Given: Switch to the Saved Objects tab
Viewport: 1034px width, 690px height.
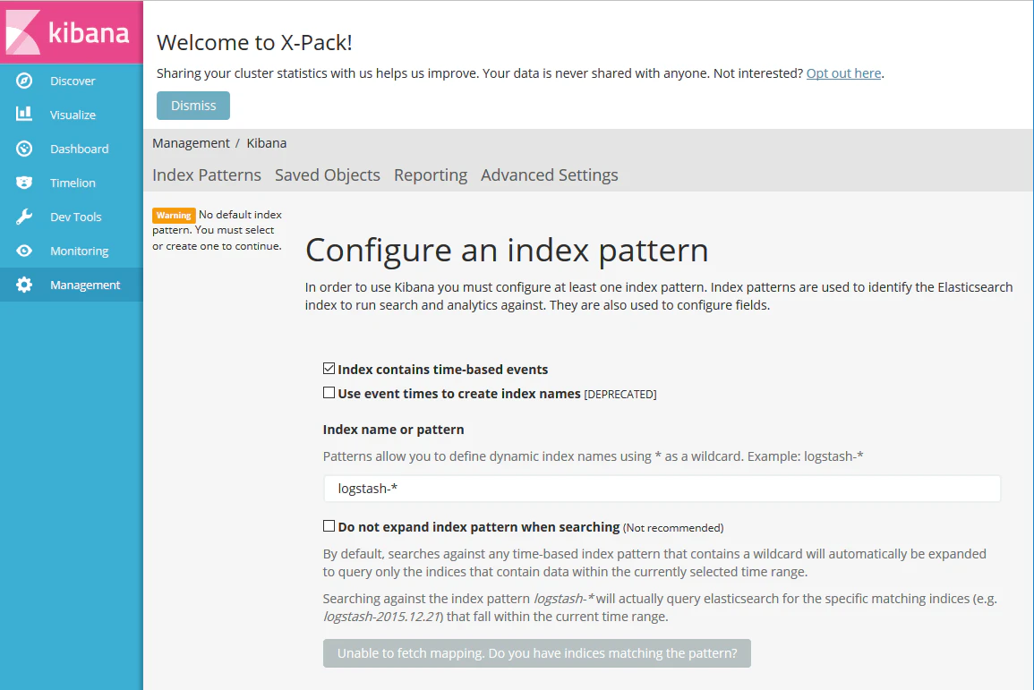Looking at the screenshot, I should (x=327, y=175).
